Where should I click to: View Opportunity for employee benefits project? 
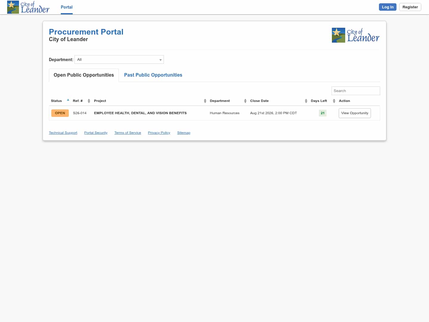point(355,113)
